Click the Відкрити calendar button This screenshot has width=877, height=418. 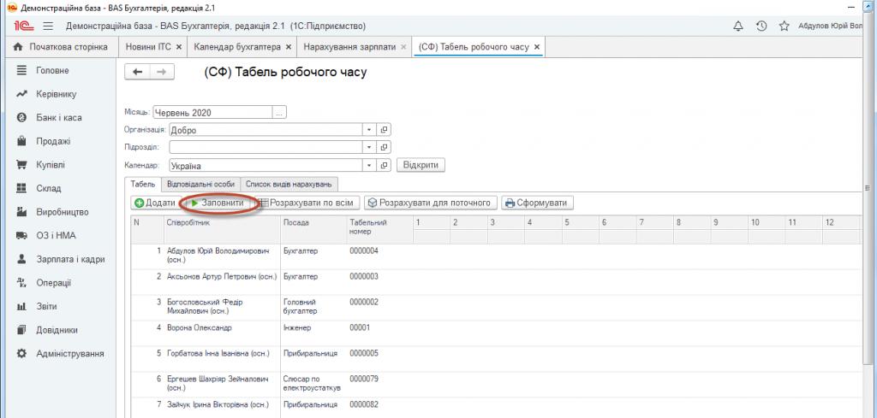[x=421, y=166]
